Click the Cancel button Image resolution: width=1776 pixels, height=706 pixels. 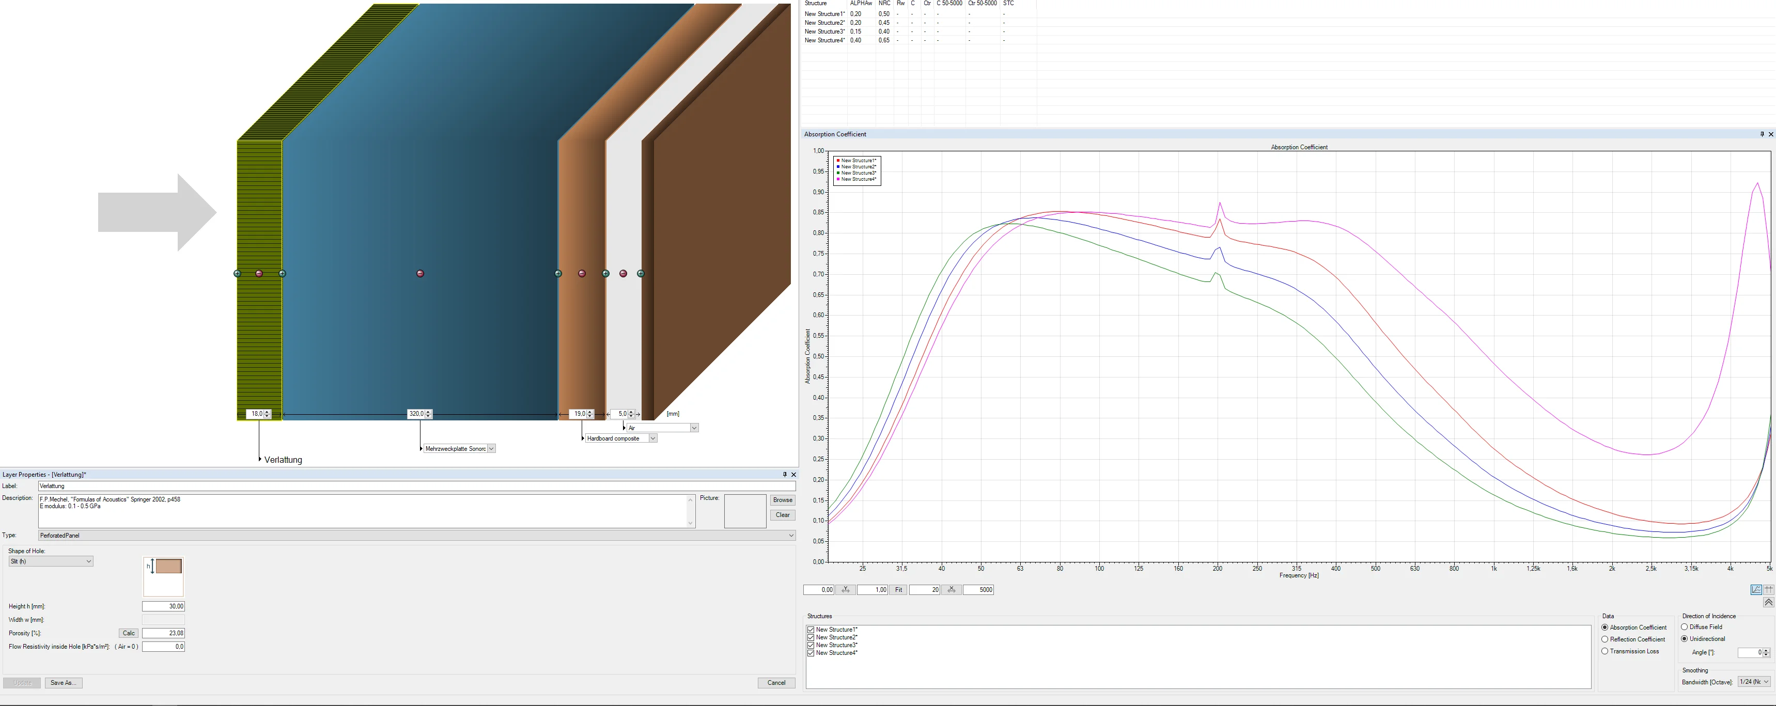[776, 683]
